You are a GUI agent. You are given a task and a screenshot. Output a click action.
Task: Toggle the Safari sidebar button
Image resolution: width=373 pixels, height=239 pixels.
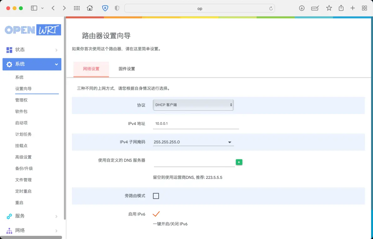click(34, 8)
